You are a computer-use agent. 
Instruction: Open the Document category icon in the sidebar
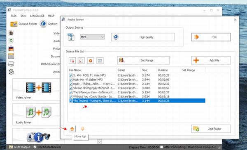click(x=11, y=56)
